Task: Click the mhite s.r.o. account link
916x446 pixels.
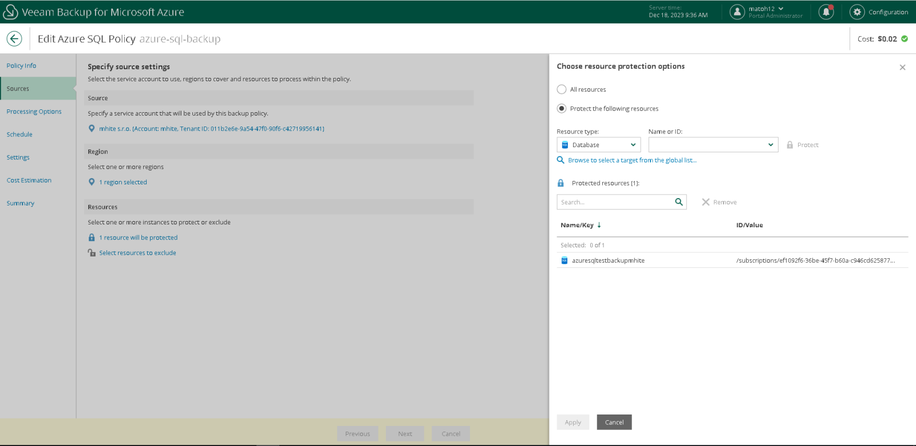Action: [211, 129]
